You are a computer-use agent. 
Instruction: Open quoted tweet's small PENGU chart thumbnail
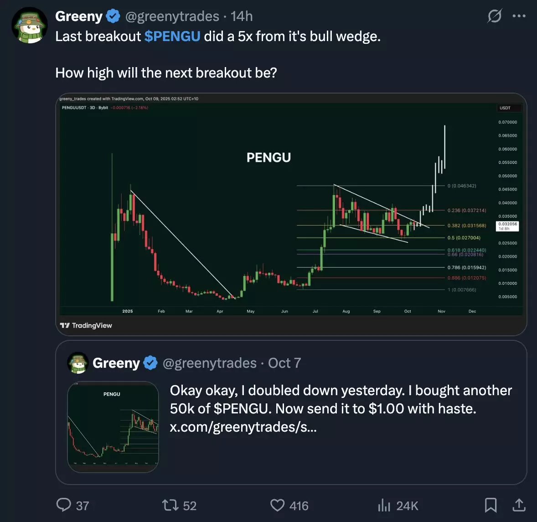coord(113,427)
